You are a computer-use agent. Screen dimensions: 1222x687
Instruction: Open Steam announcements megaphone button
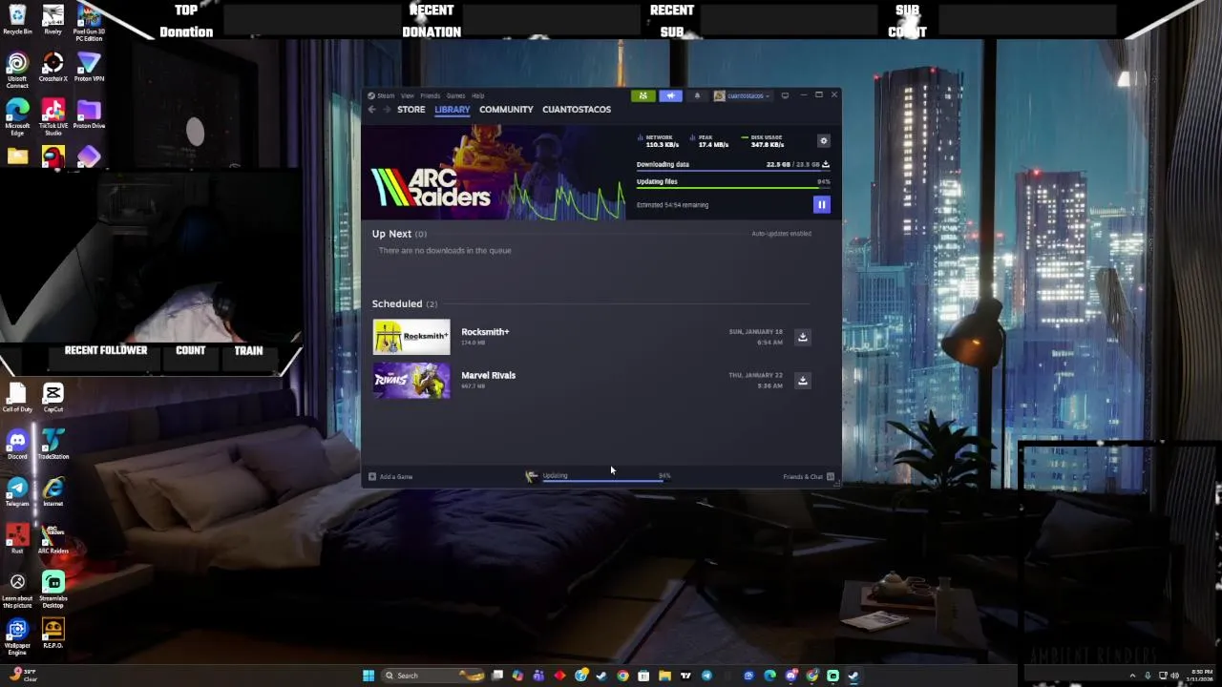coord(670,95)
